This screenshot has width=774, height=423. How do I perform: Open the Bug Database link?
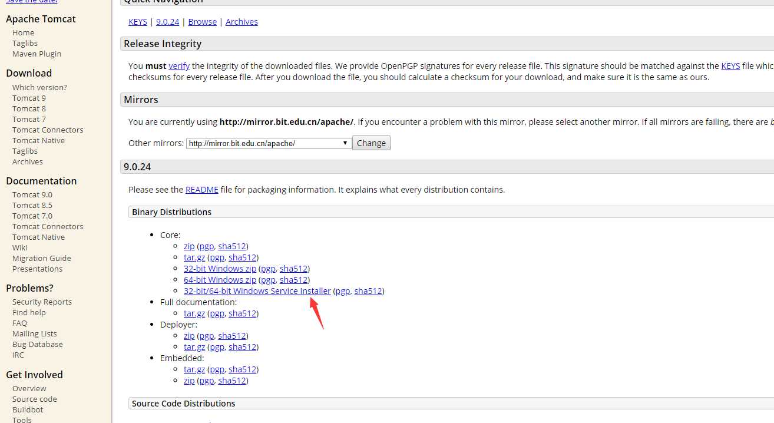point(37,344)
